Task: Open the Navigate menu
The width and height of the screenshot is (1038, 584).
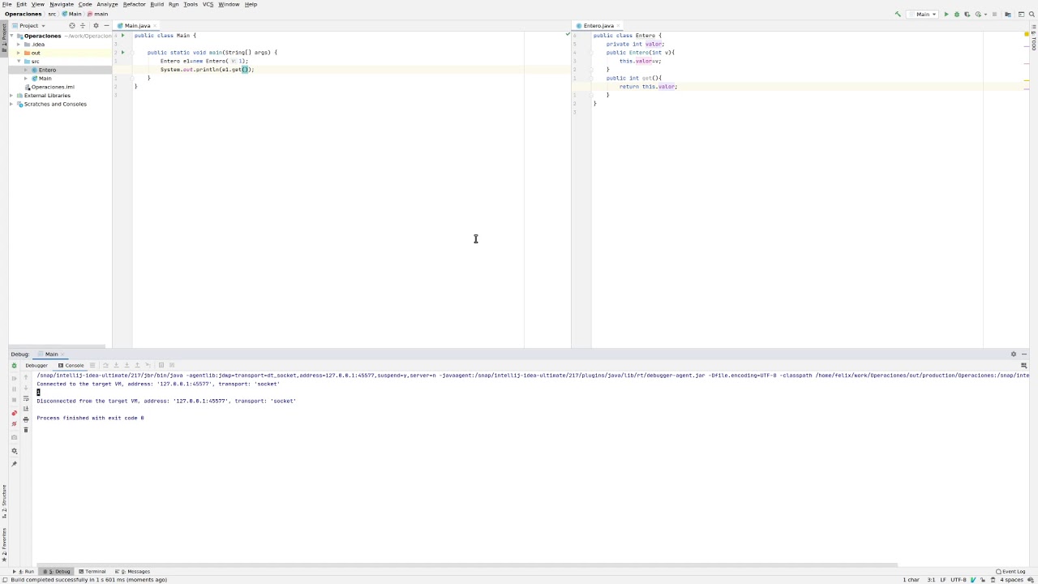Action: pos(62,4)
